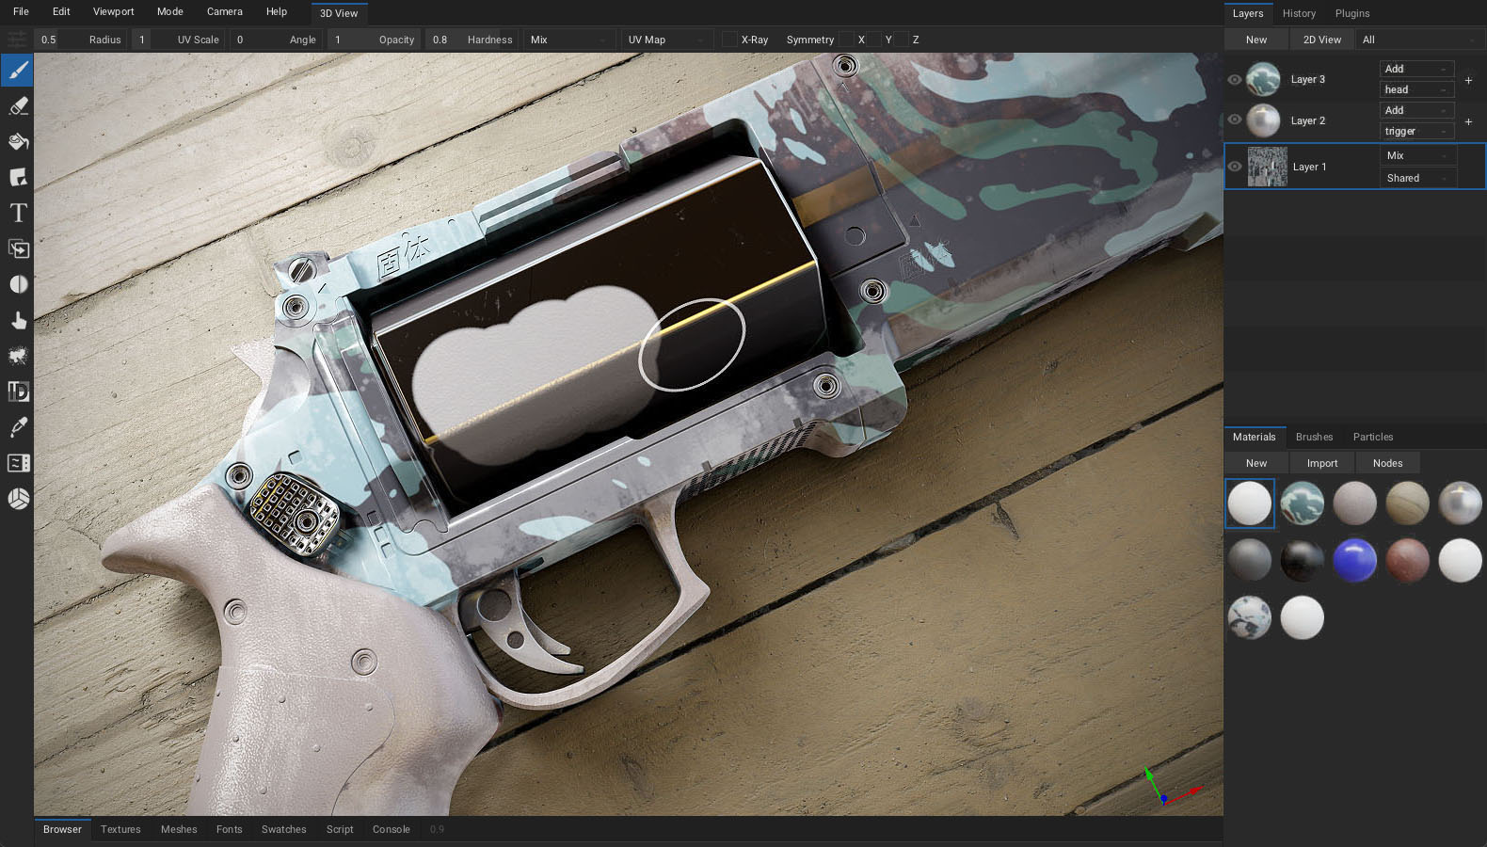Viewport: 1487px width, 847px height.
Task: Select the Eraser tool
Action: 18,106
